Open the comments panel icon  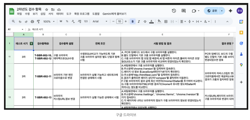pyautogui.click(x=184, y=11)
